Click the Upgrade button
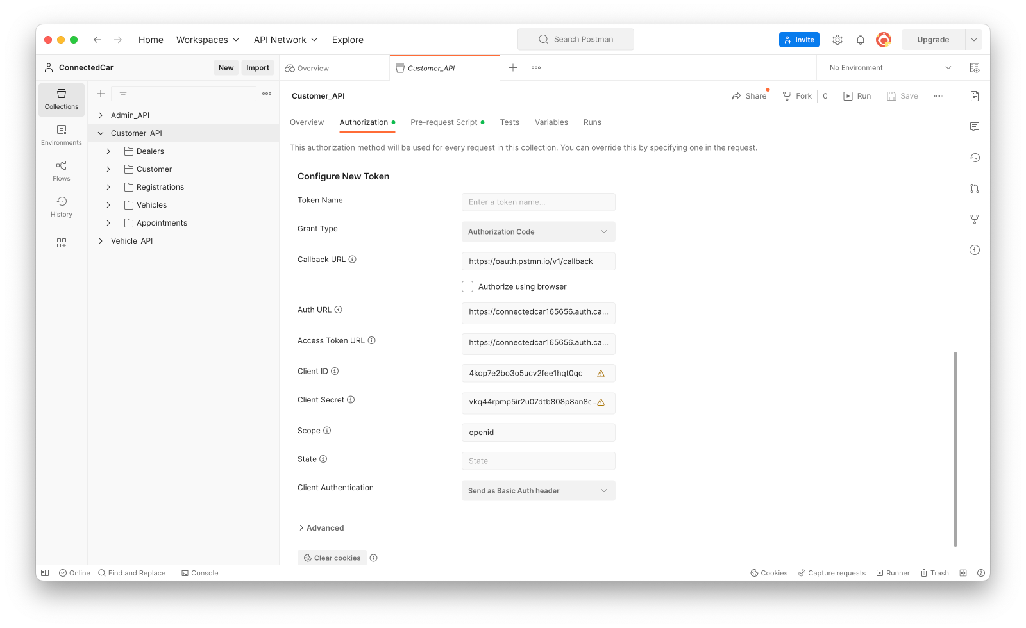 [x=933, y=40]
